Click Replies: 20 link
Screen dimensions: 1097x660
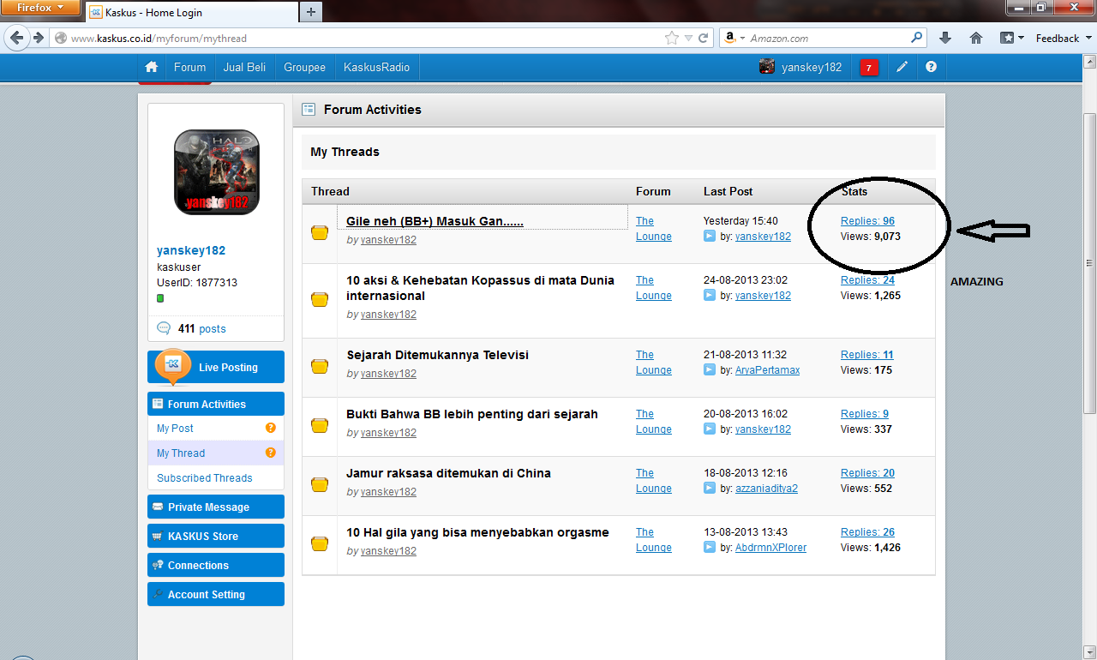click(x=867, y=473)
